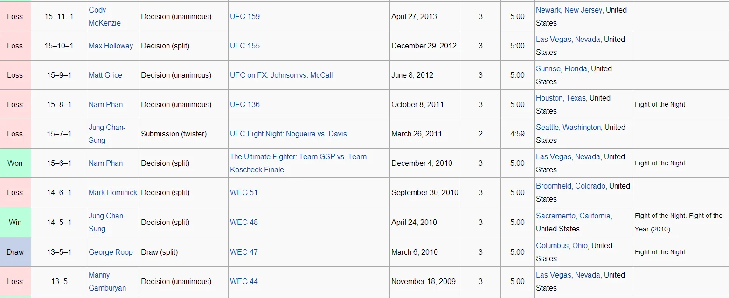Follow the WEC 44 event link
The image size is (729, 298).
(x=243, y=281)
